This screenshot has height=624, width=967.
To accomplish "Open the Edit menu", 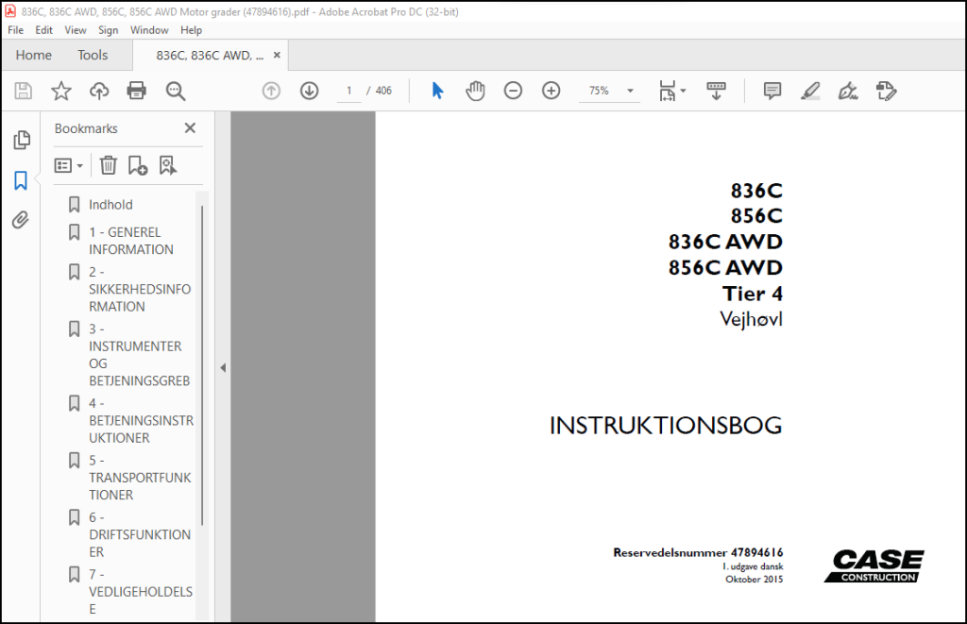I will pos(43,29).
